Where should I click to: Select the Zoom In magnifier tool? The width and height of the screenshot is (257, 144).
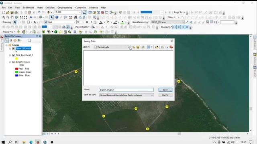(4, 17)
